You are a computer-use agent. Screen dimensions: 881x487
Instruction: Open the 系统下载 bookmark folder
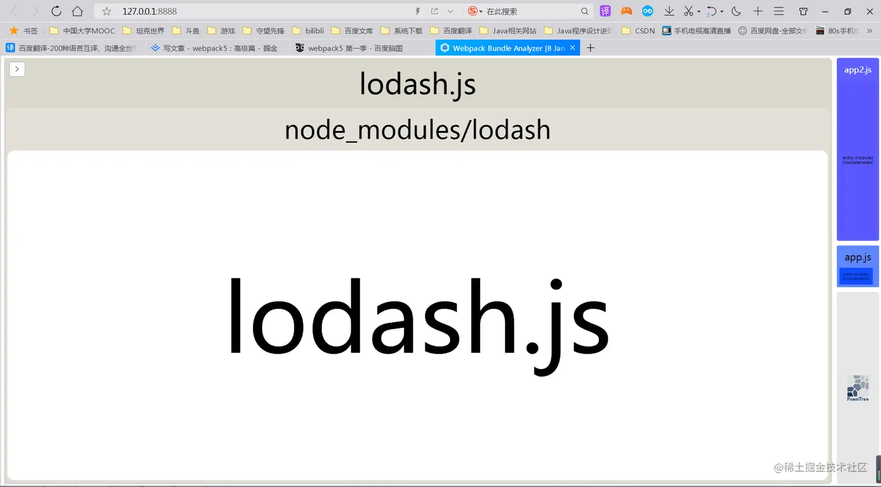tap(401, 30)
